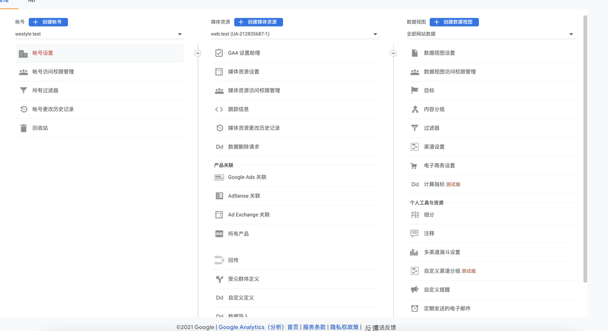Click the 回传 arrows icon
Screen dimensions: 608x331
(219, 260)
